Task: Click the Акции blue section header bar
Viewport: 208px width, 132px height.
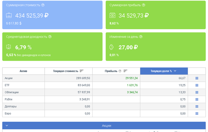Action: coord(107,125)
